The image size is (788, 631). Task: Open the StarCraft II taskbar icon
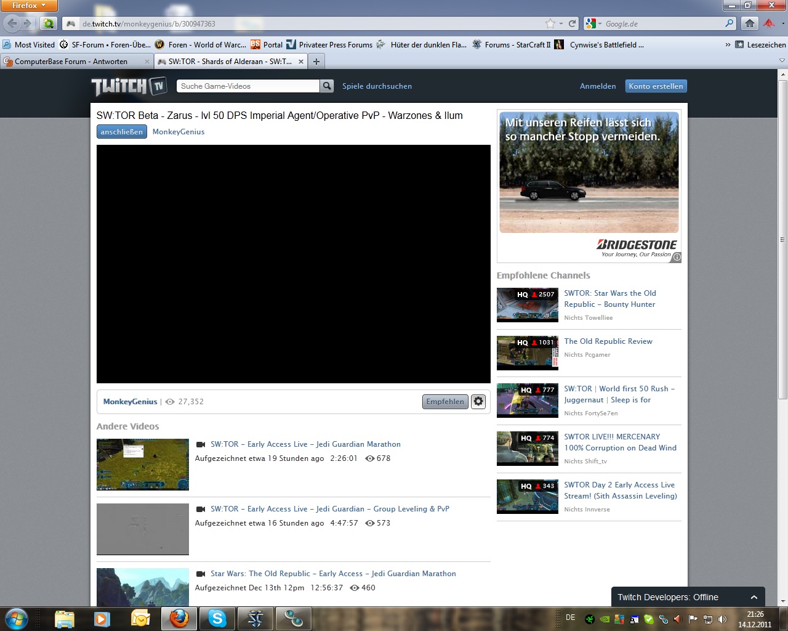tap(255, 618)
